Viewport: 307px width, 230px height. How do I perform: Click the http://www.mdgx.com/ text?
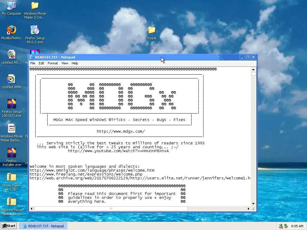(x=121, y=131)
